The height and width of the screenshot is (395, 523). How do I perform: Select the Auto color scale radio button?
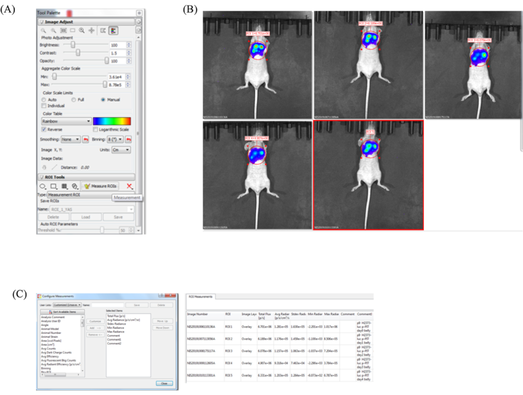[44, 100]
